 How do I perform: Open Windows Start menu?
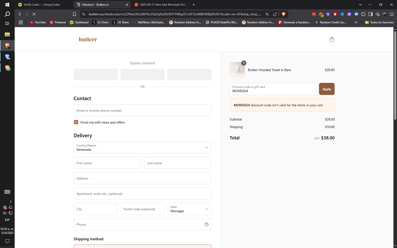(7, 4)
